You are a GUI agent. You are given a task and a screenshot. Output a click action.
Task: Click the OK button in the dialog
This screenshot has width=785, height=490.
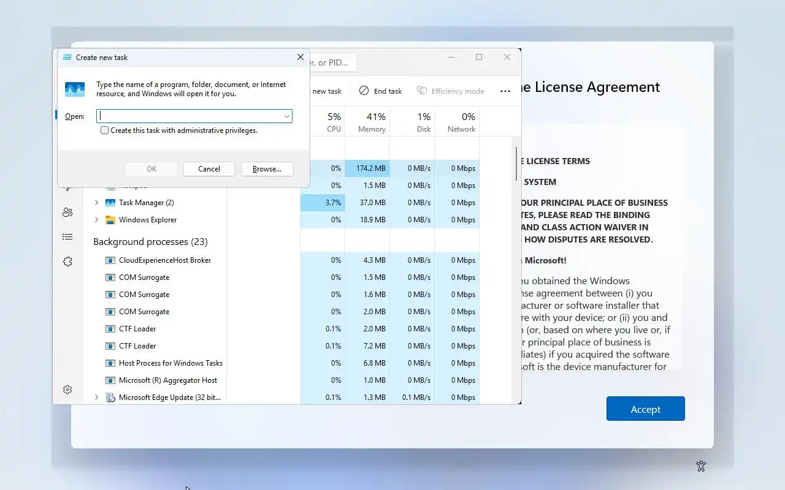tap(151, 169)
